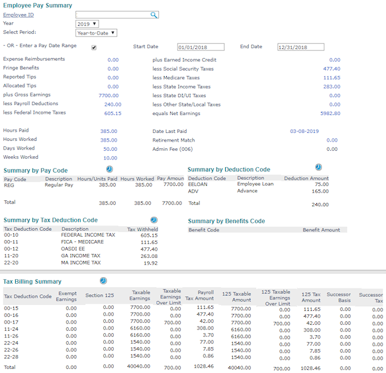Click the Tax Withheld column header

click(142, 229)
